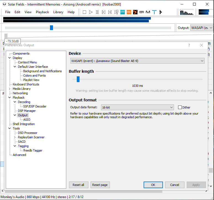Click the spectrum visualization in toolbar
Screen dimensions: 214x200
pos(187,12)
